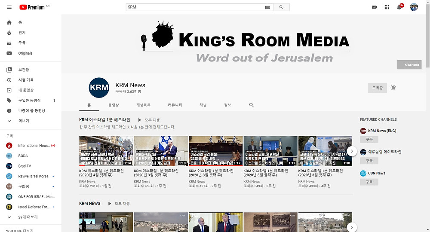Select the 홈 channel tab

(89, 105)
